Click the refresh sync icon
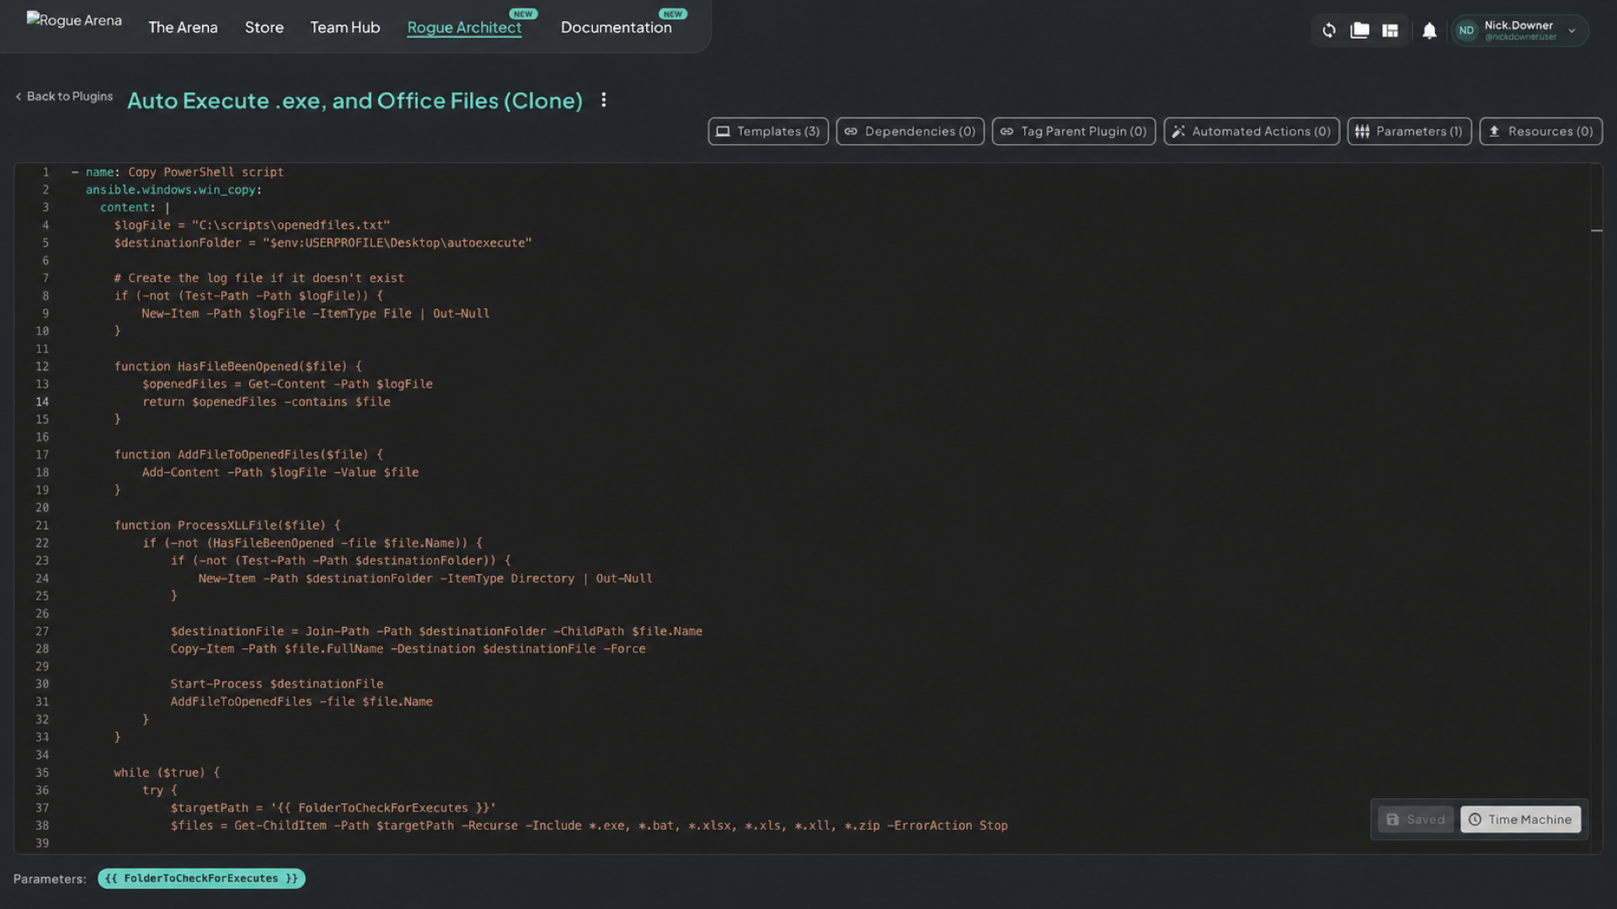Image resolution: width=1617 pixels, height=909 pixels. [1329, 30]
